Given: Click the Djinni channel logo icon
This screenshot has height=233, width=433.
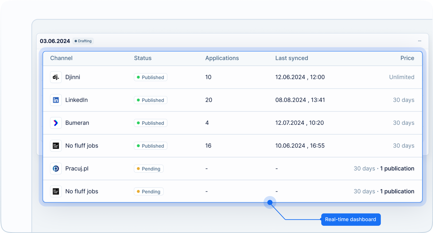Looking at the screenshot, I should (56, 77).
